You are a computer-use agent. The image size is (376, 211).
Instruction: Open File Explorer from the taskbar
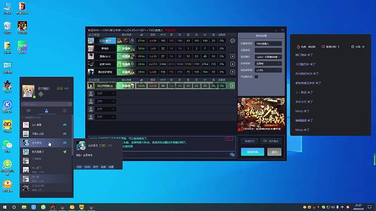click(x=24, y=207)
